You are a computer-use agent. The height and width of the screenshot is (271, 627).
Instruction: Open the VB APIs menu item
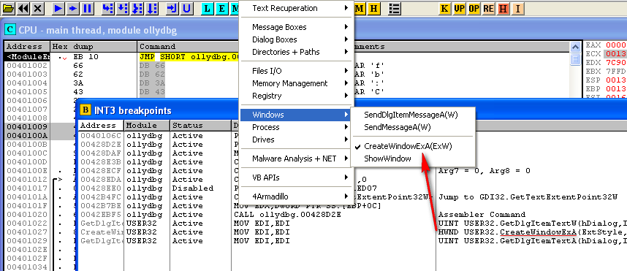[x=296, y=178]
